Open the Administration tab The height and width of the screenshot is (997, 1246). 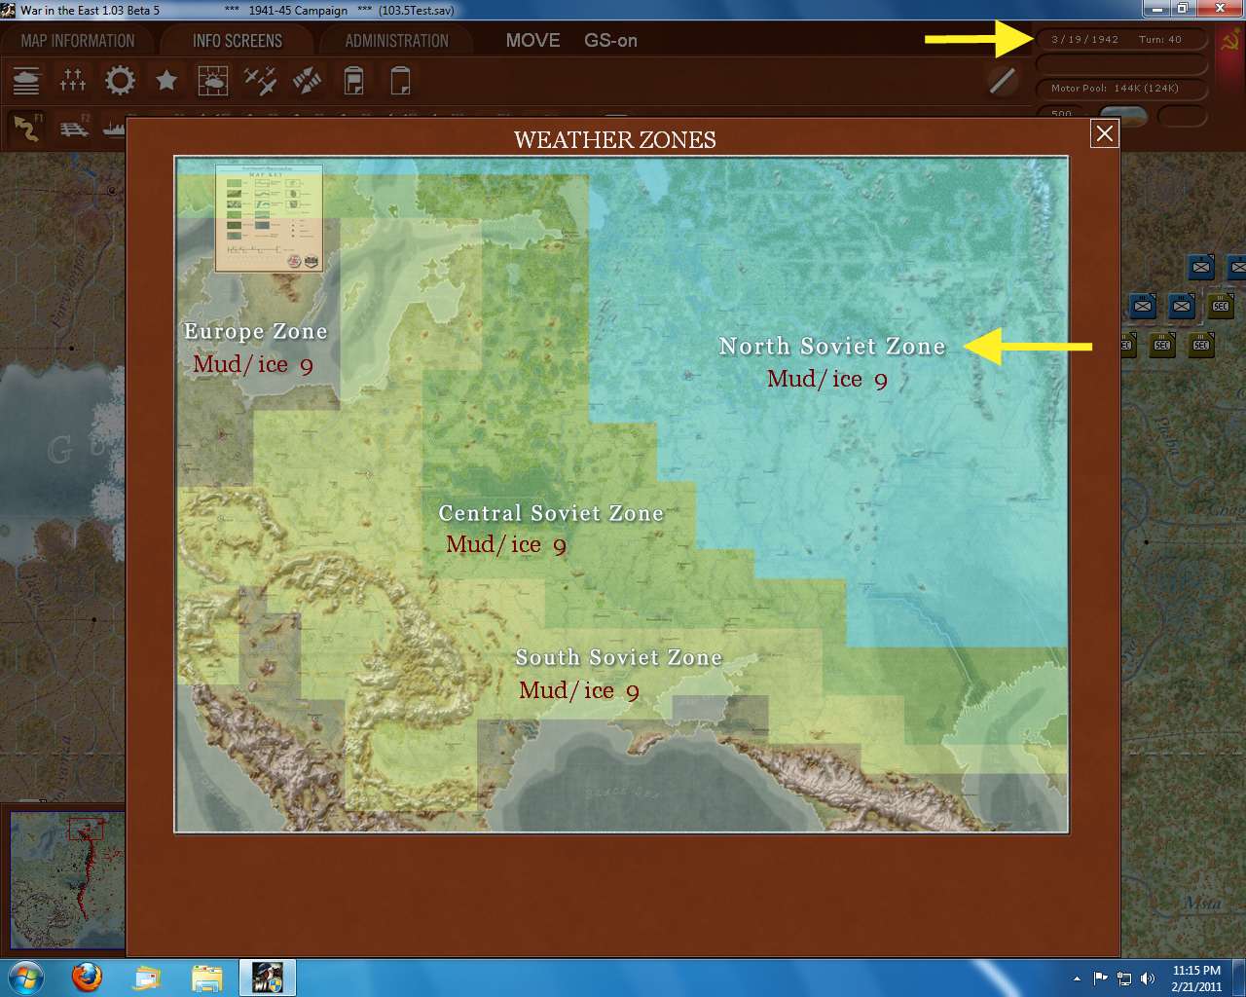point(397,41)
